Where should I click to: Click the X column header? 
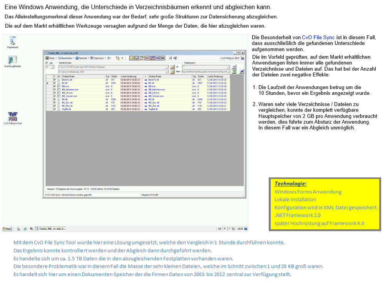pyautogui.click(x=55, y=76)
